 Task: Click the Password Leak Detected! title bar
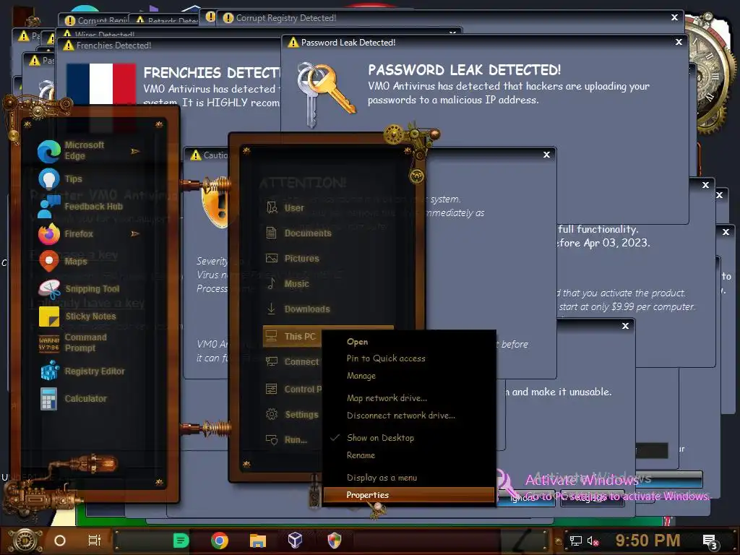[485, 42]
